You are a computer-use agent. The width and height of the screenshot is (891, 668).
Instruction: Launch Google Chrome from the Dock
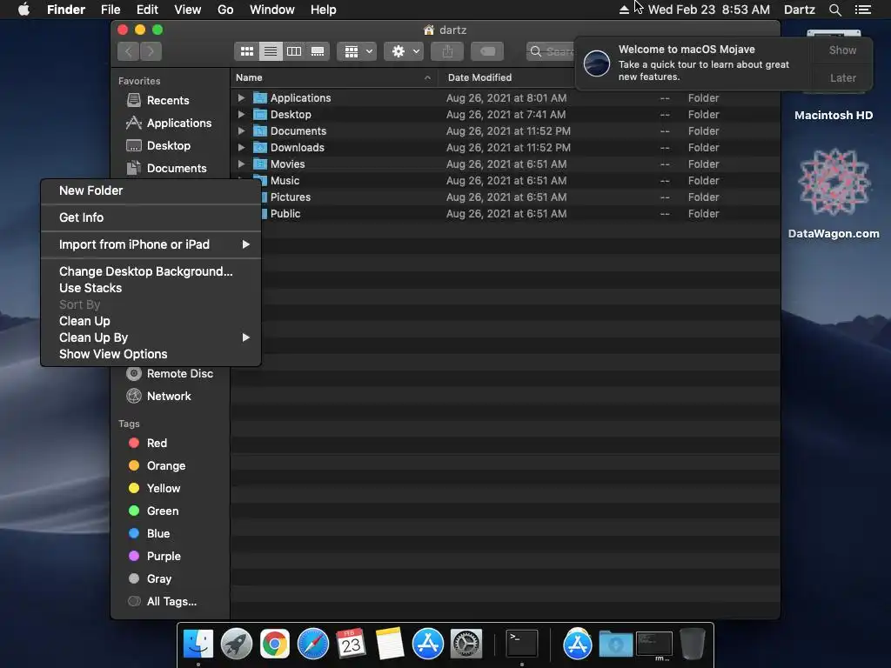click(274, 645)
